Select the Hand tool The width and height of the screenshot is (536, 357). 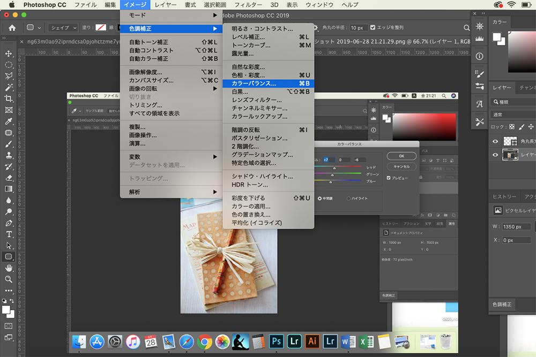coord(9,268)
